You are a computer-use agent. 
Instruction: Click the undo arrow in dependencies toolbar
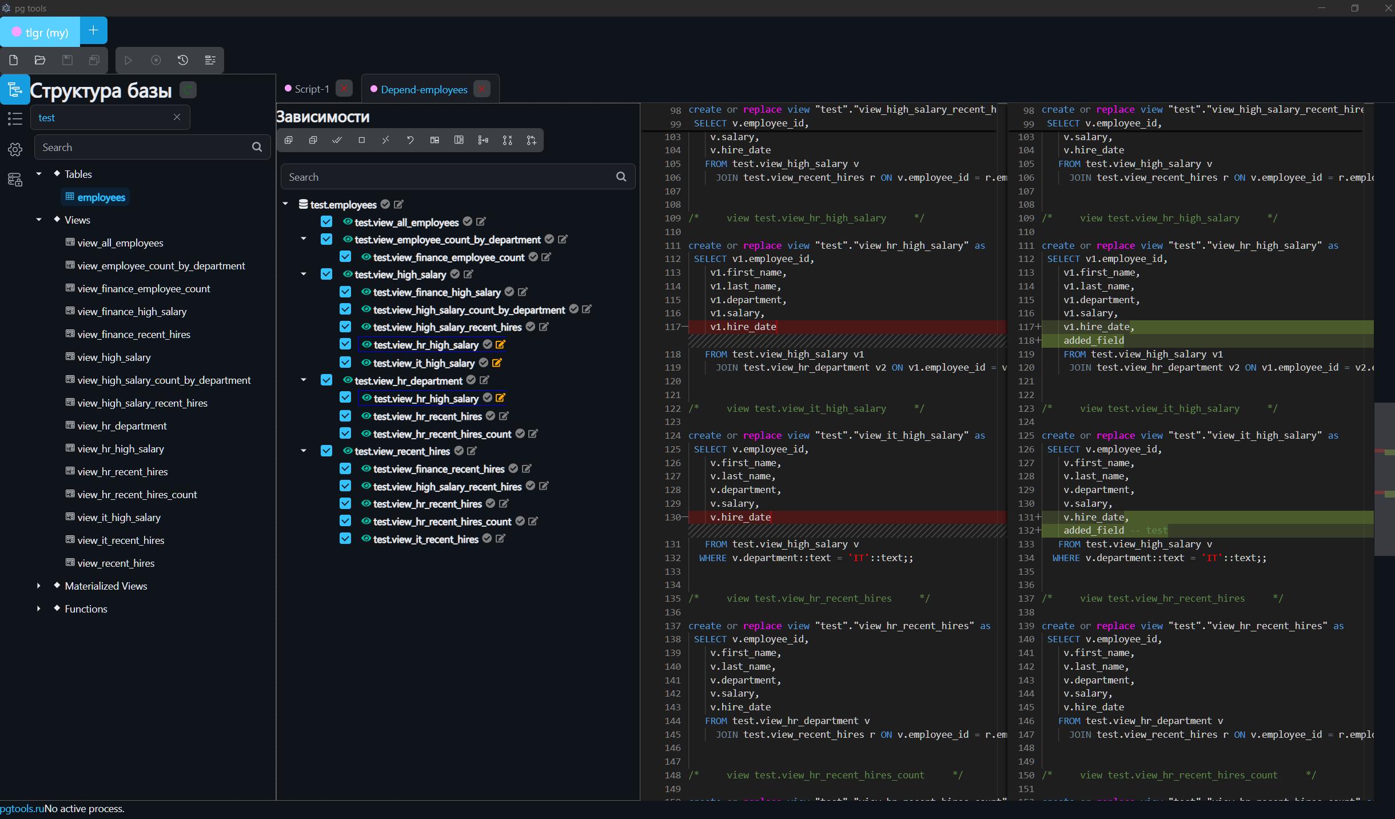pyautogui.click(x=410, y=140)
